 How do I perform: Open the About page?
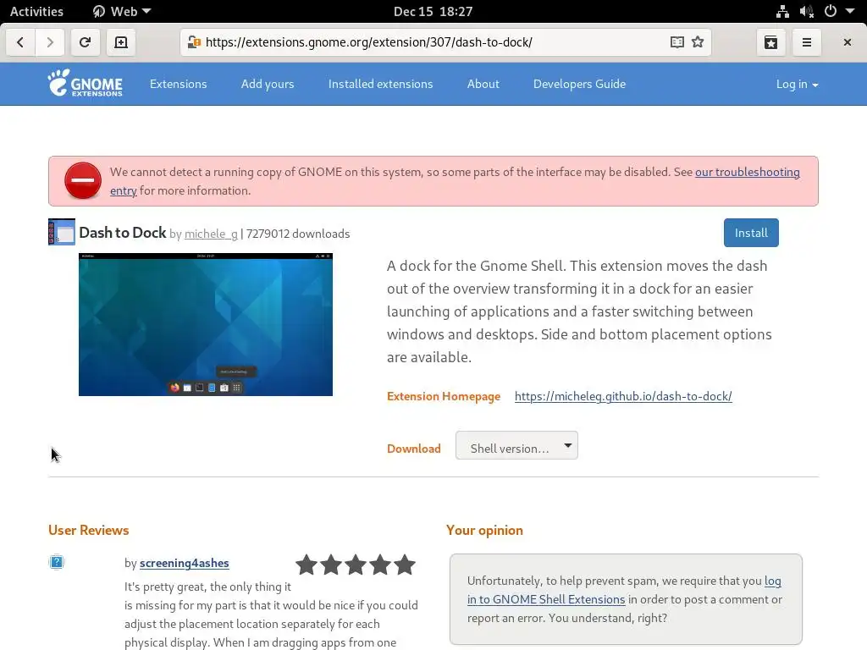coord(483,84)
